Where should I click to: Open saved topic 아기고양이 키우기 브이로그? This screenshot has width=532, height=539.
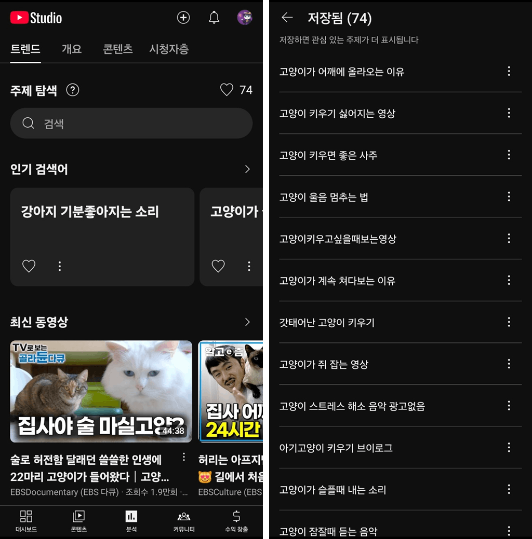point(336,448)
